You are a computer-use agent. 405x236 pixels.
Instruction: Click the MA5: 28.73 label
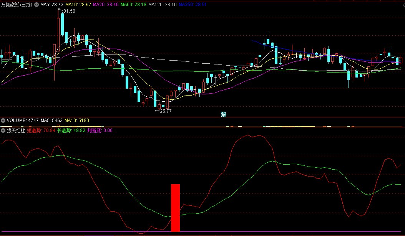point(51,5)
